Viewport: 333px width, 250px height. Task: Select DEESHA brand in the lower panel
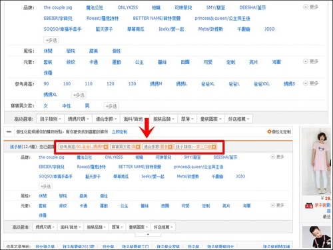225,157
